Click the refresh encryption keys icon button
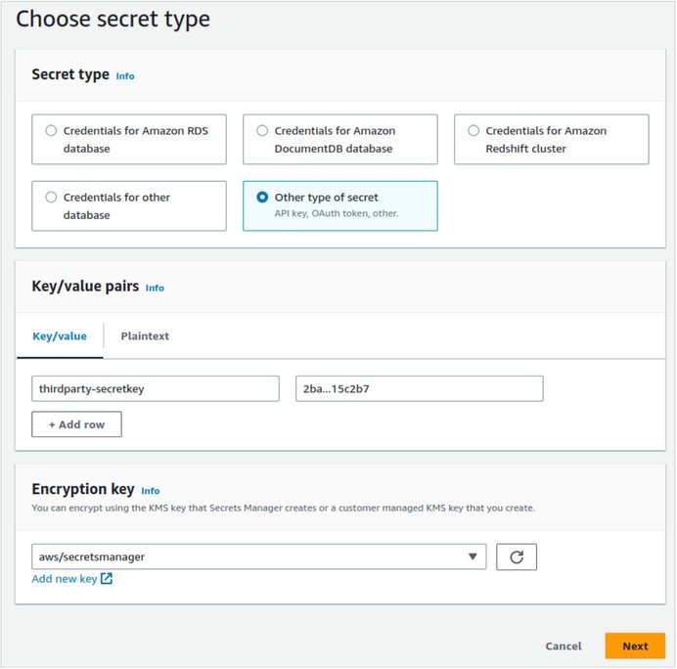 tap(516, 557)
